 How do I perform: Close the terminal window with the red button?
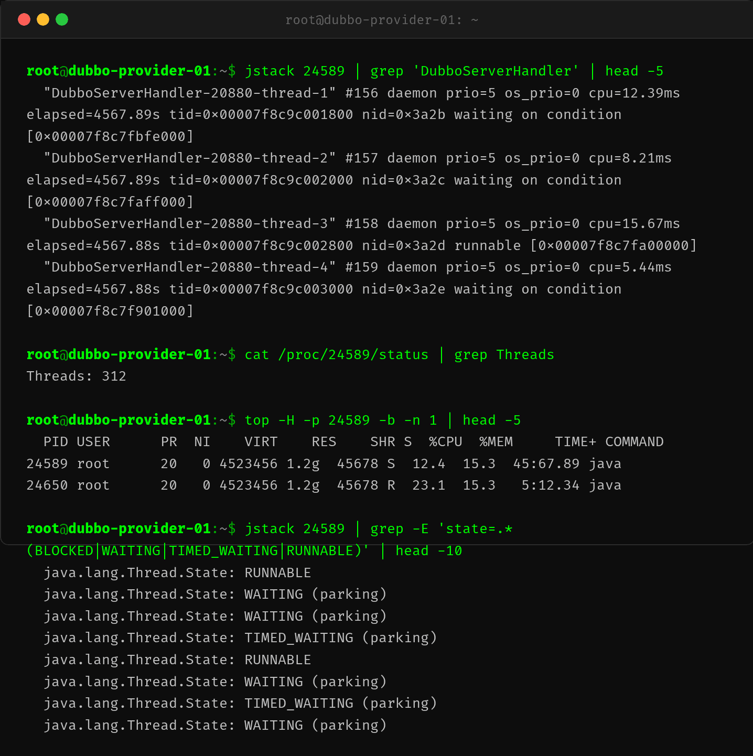[x=24, y=19]
